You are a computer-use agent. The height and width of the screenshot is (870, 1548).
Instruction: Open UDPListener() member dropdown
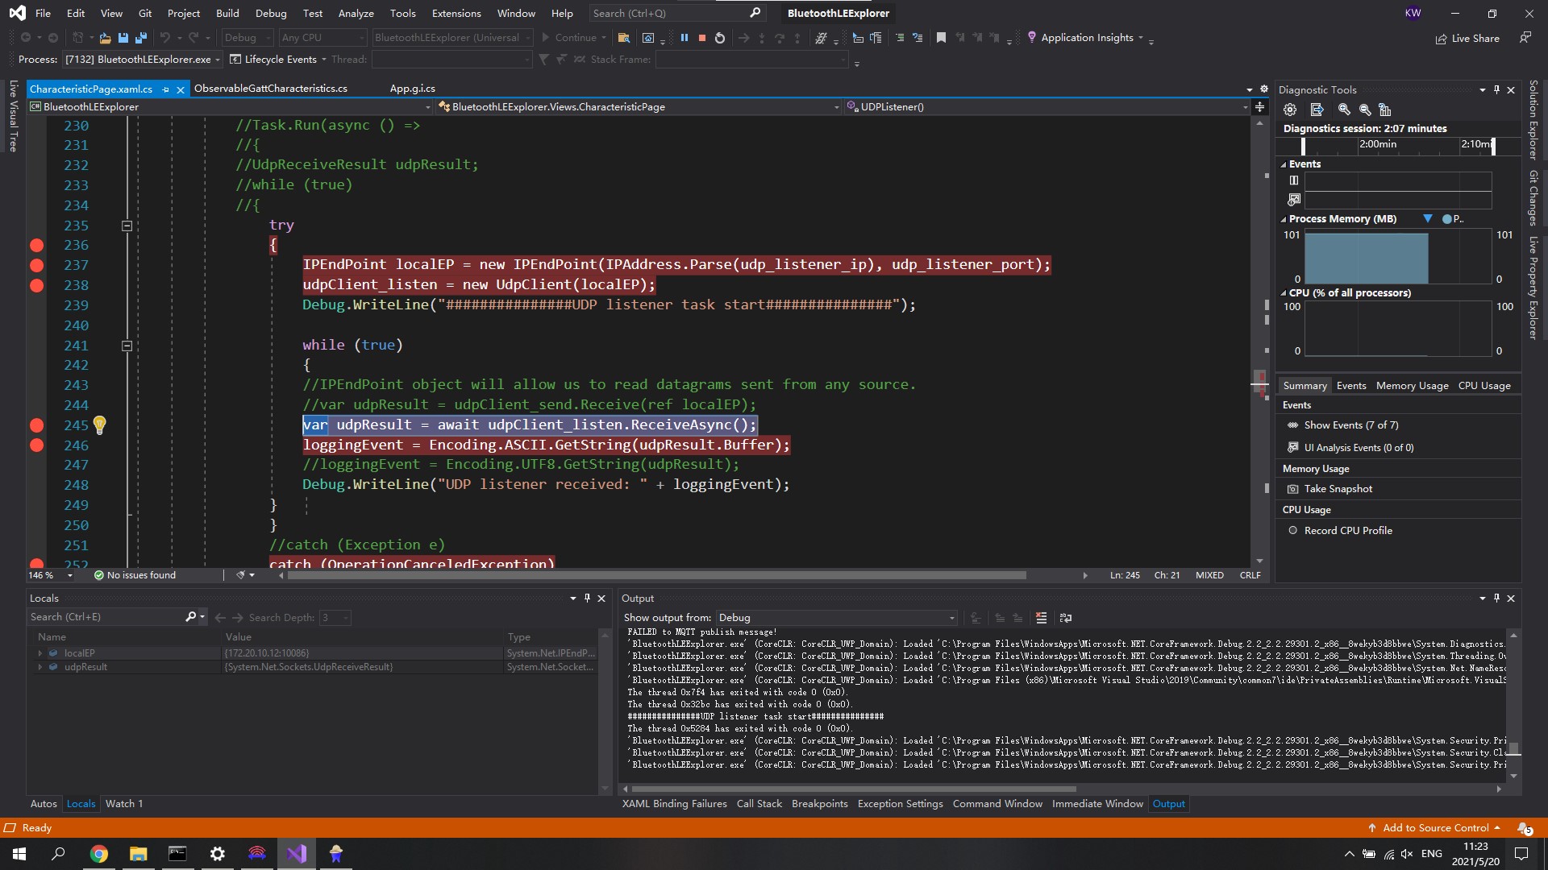coord(1047,107)
